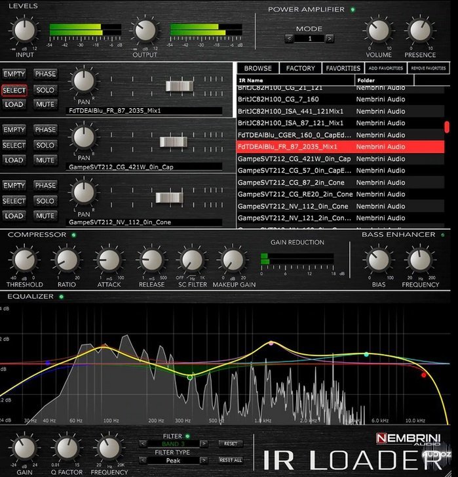Sort by Folder column header
The image size is (458, 477).
click(384, 80)
